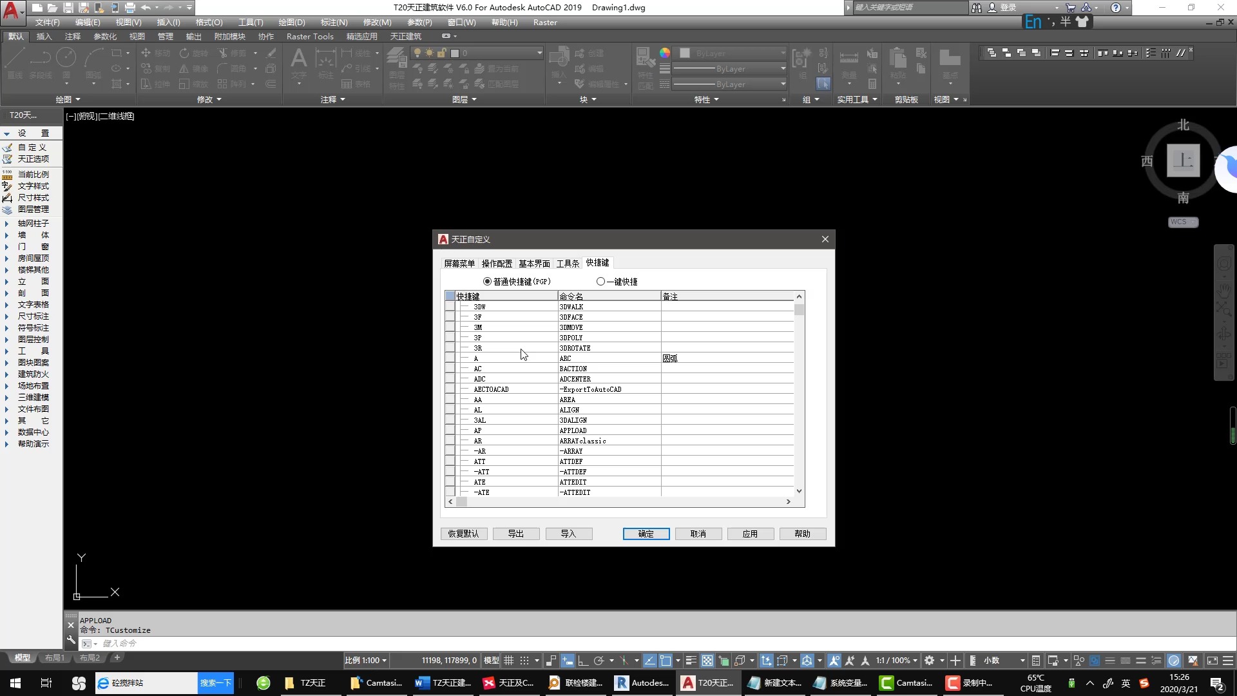1237x696 pixels.
Task: Click the Undo arrow icon
Action: pyautogui.click(x=146, y=8)
